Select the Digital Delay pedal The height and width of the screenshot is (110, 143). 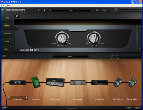pos(132,82)
